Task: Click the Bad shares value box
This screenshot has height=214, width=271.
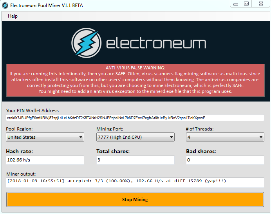Action: [x=225, y=160]
